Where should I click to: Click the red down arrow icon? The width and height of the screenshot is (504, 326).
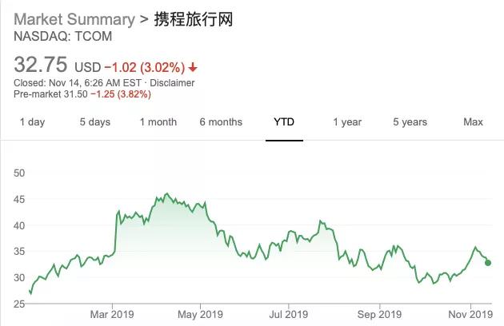coord(193,67)
